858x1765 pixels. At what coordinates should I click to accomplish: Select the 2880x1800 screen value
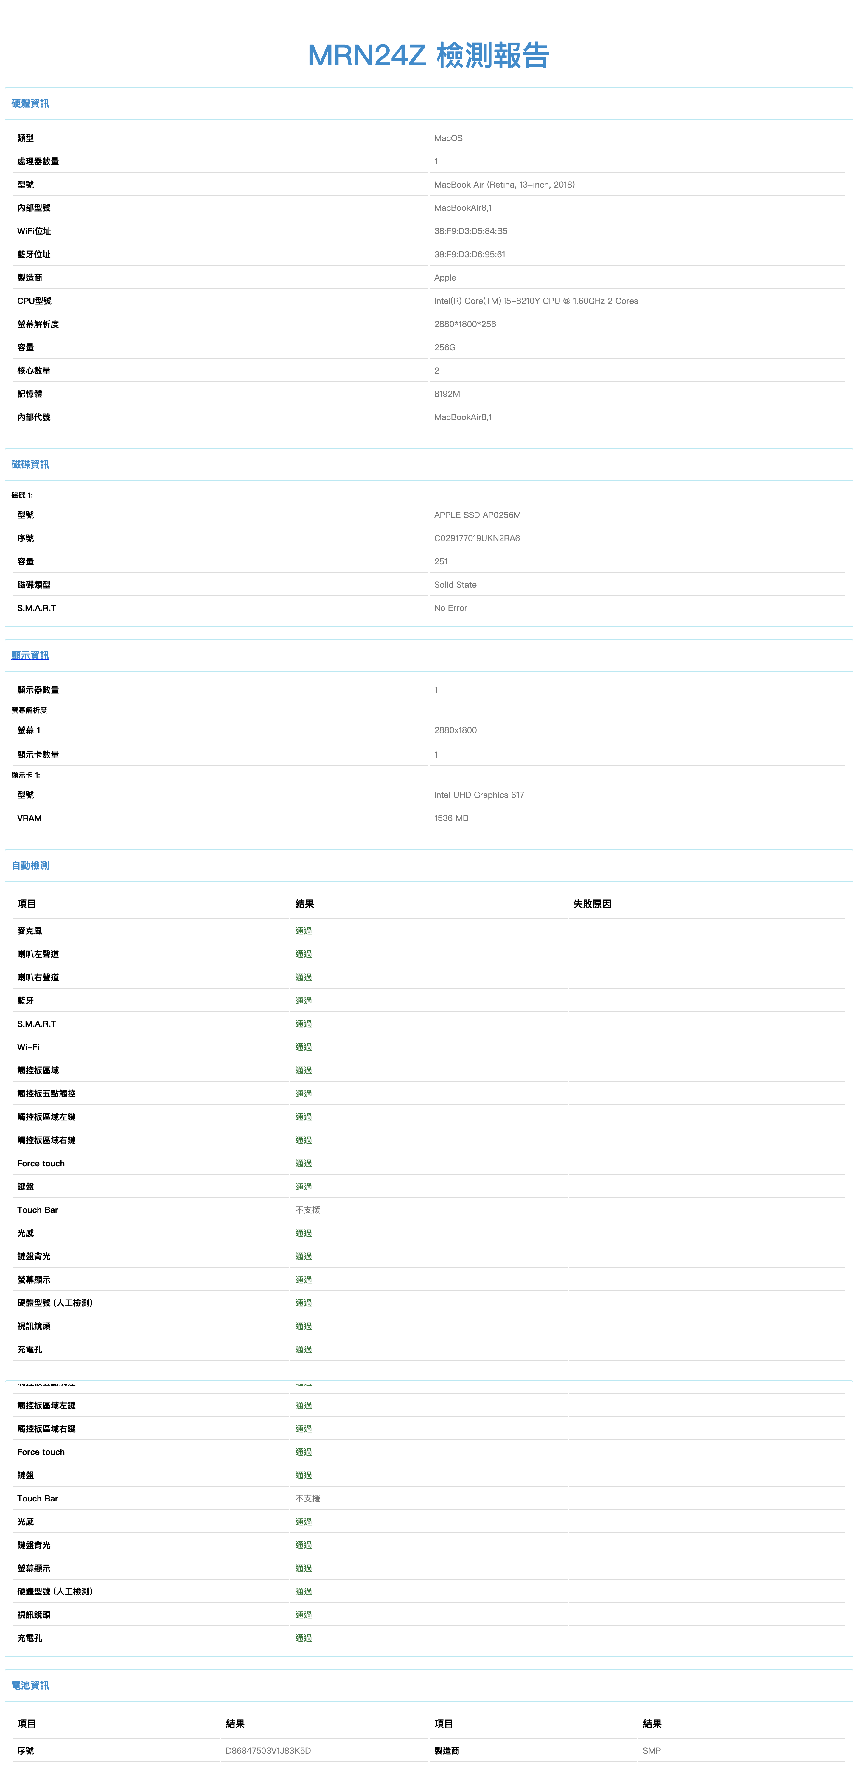pos(455,730)
